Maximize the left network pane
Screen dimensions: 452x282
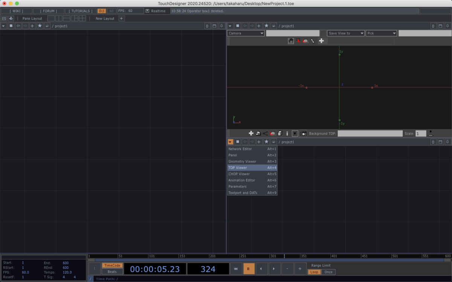(215, 26)
